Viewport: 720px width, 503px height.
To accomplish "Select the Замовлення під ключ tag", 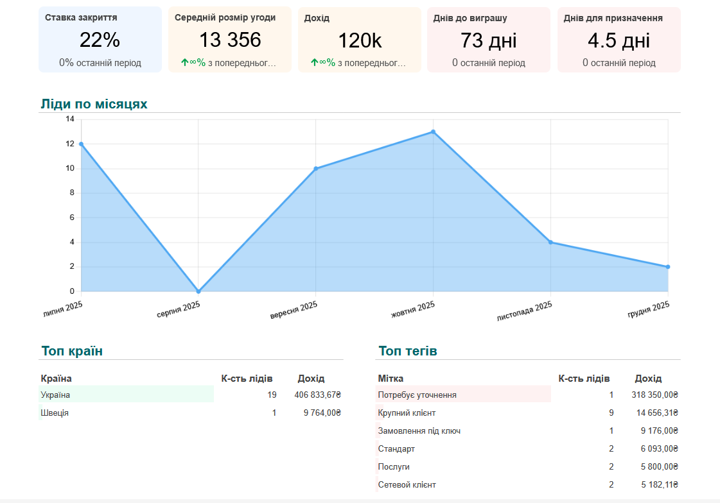I will point(419,431).
